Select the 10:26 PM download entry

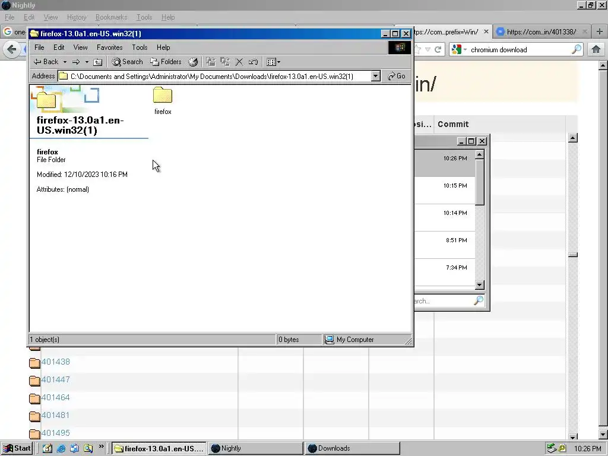click(444, 163)
